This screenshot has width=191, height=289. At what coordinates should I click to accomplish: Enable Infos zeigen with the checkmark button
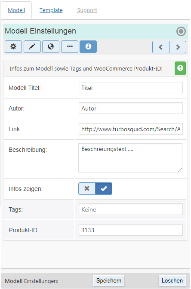pyautogui.click(x=104, y=188)
